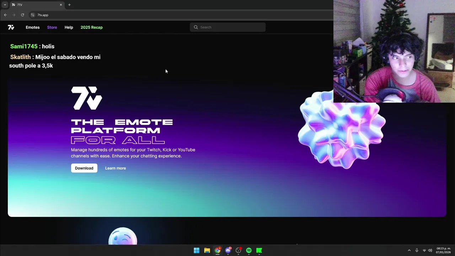Open the volume tray icon
Viewport: 455px width, 256px height.
pos(430,251)
